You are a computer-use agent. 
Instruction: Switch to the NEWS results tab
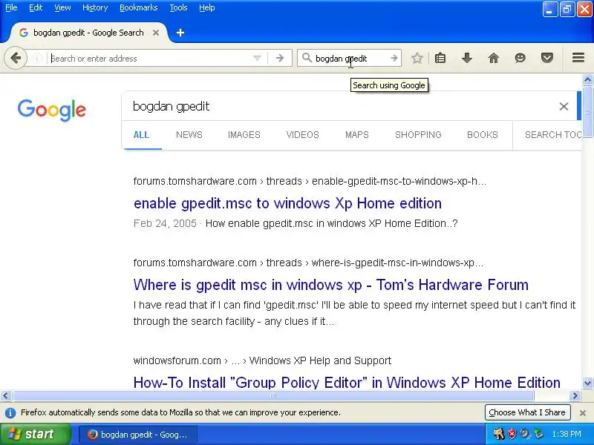[x=189, y=135]
